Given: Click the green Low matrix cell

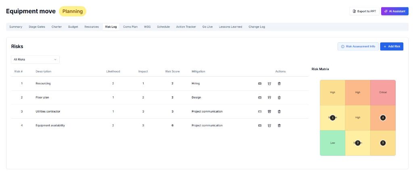Looking at the screenshot, I should 332,143.
